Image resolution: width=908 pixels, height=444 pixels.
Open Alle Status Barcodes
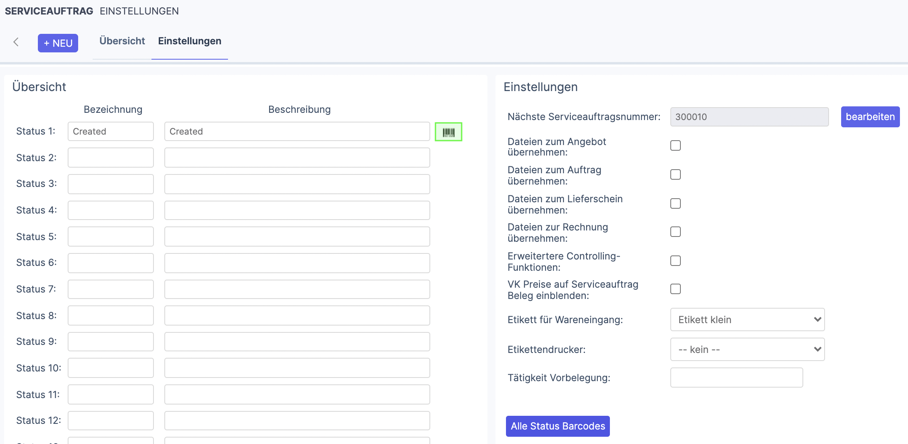(x=558, y=426)
